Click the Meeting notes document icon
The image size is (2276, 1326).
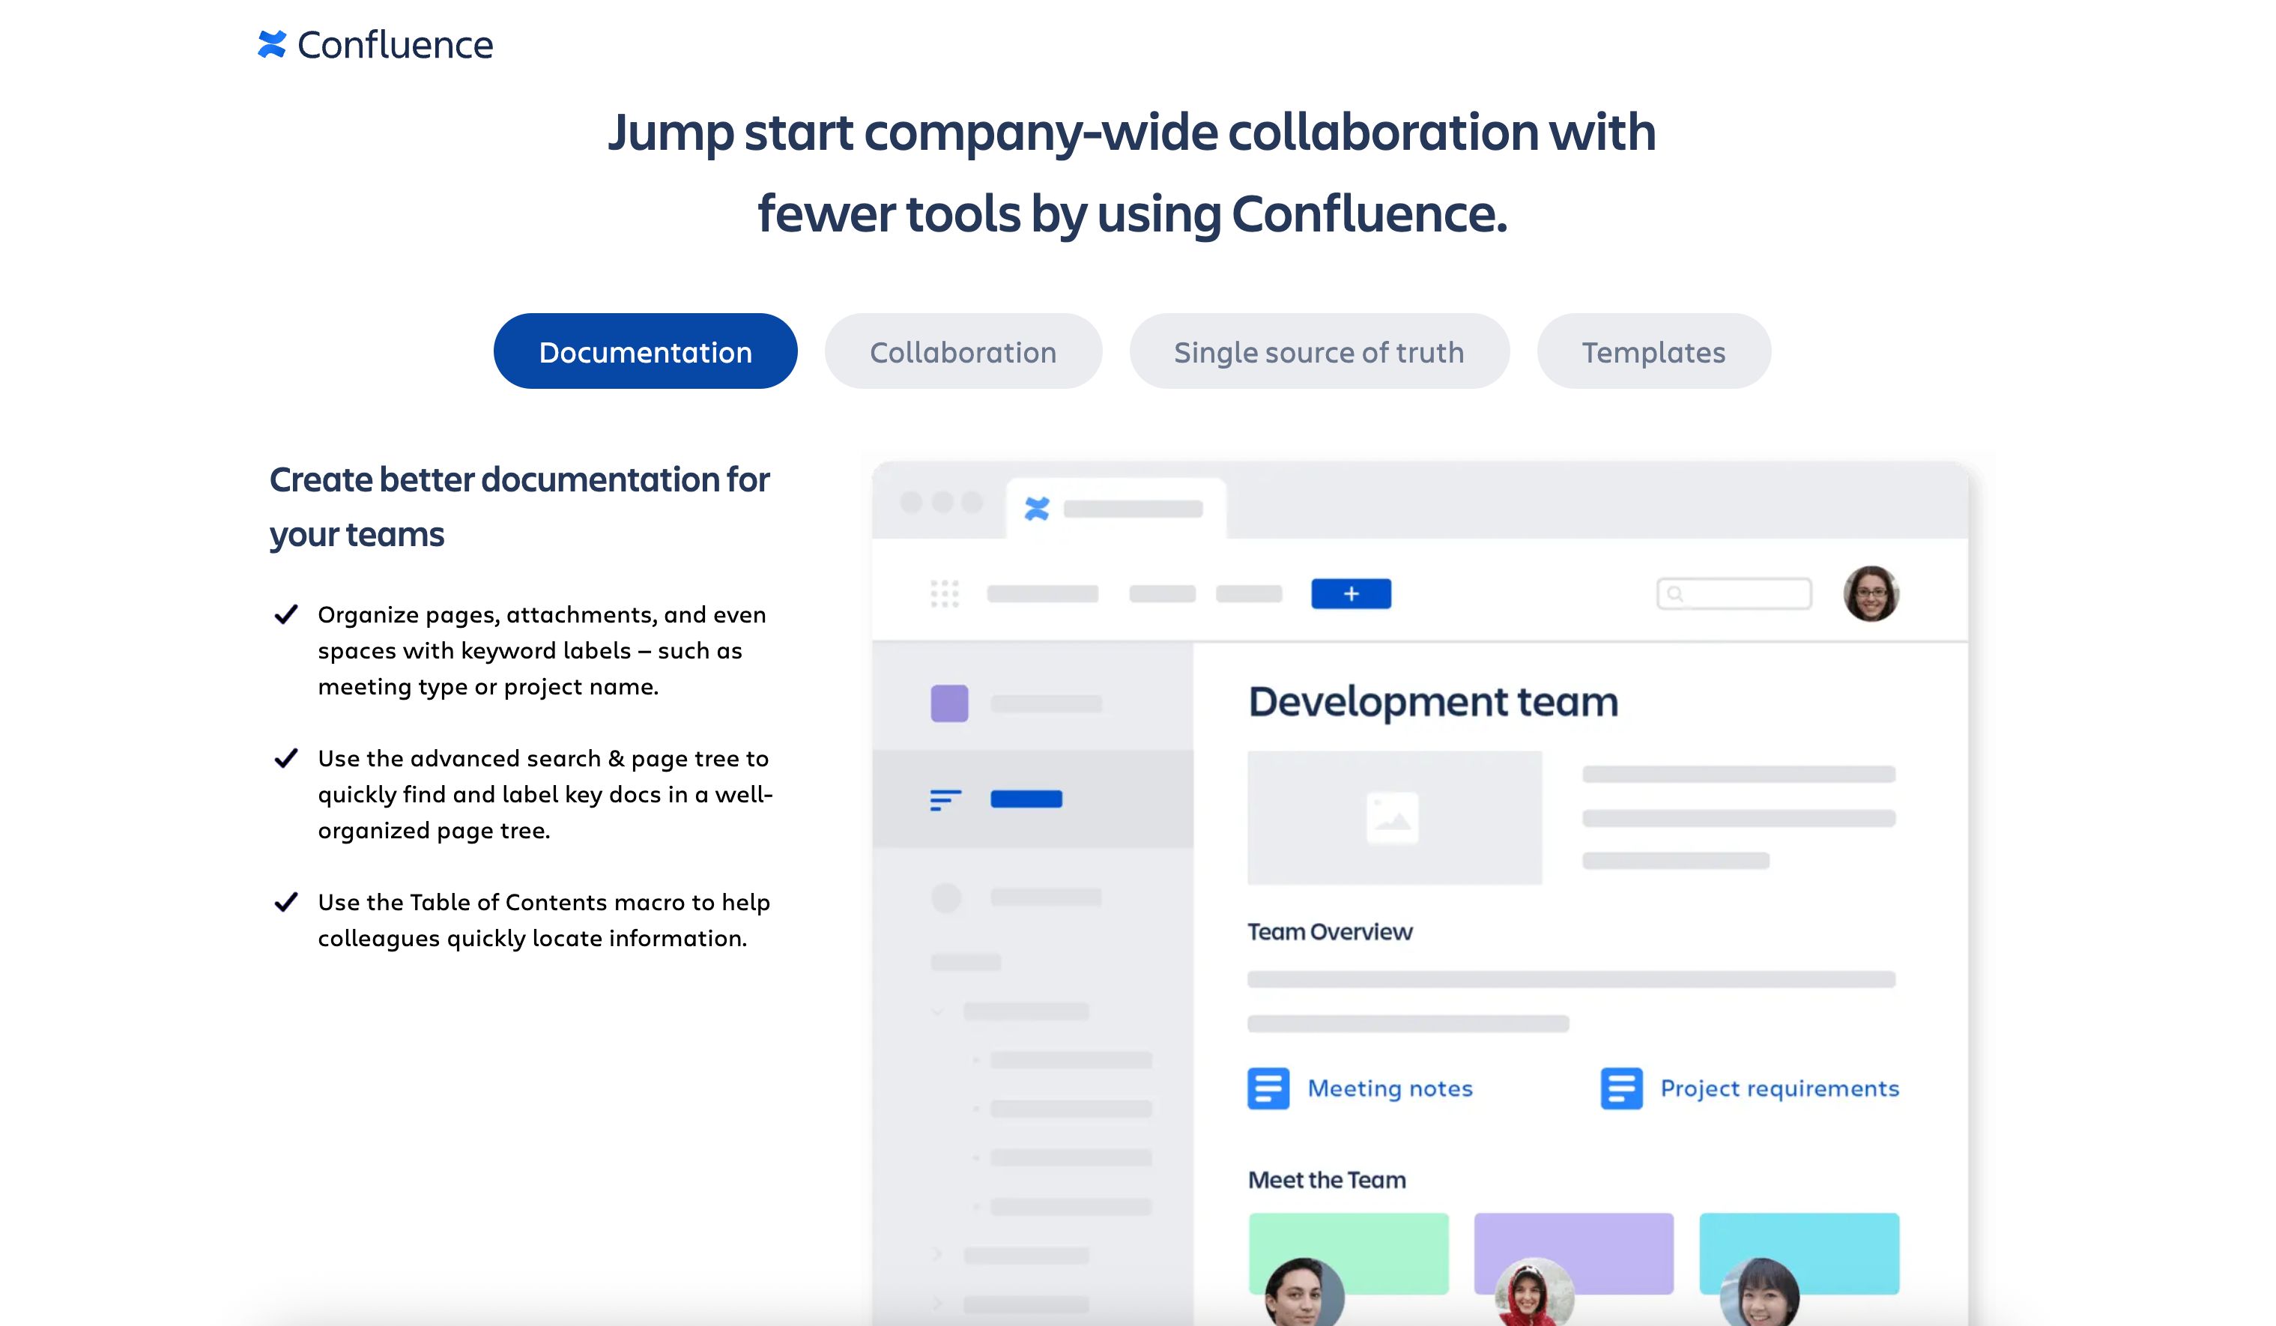1268,1088
